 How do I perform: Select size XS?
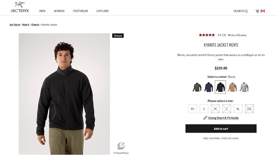193,109
